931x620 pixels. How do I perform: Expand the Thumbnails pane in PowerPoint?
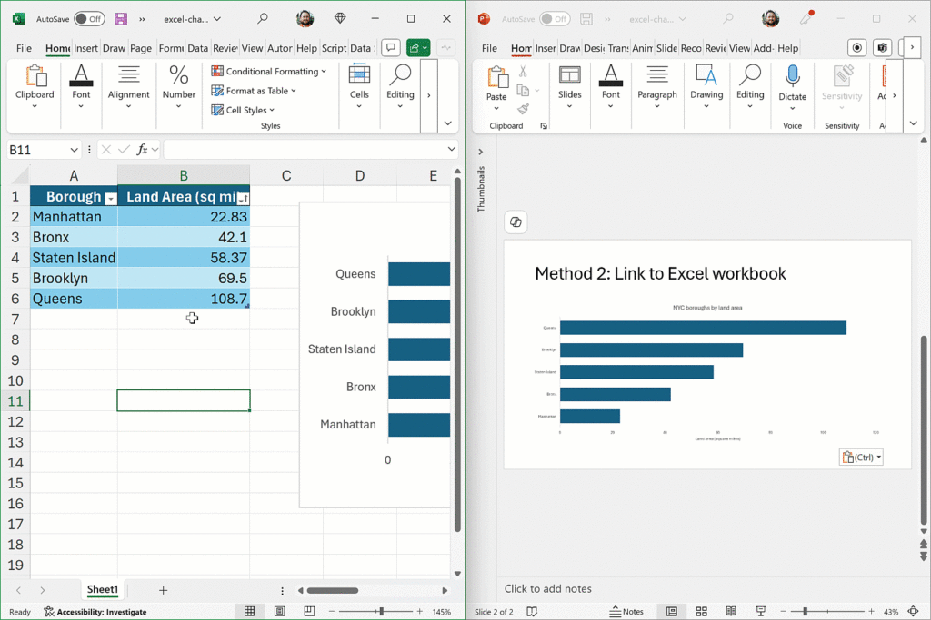481,152
